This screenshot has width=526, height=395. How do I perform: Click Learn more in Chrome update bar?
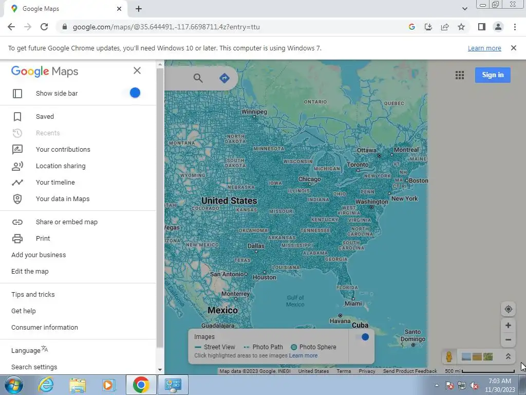click(484, 48)
